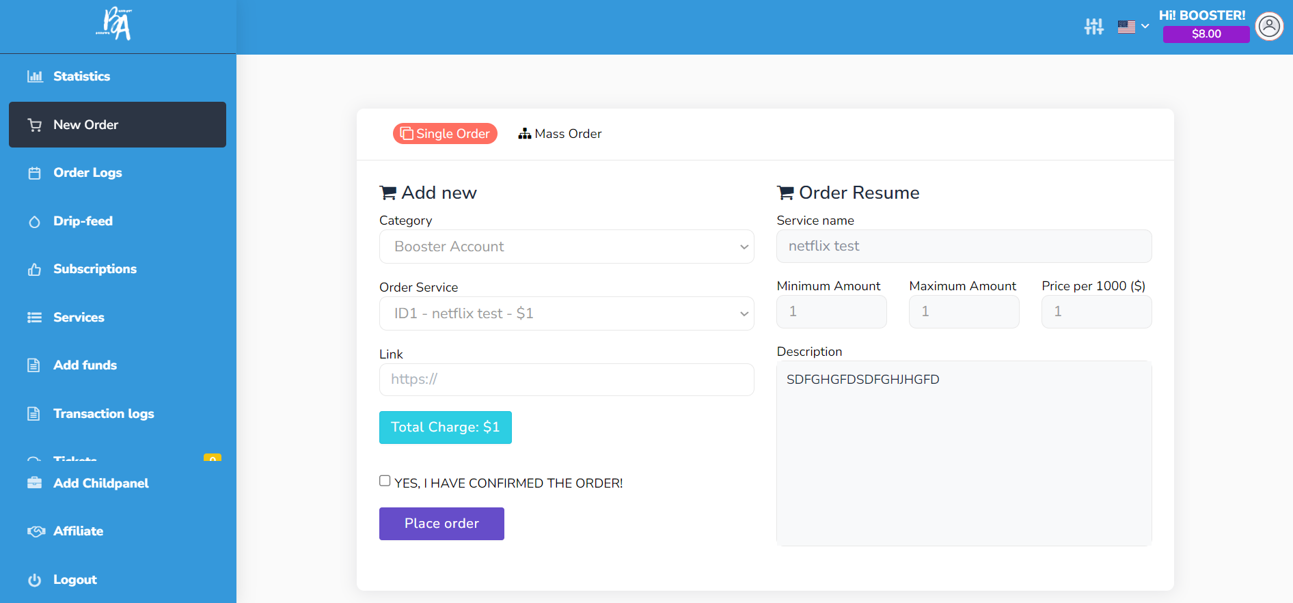This screenshot has height=603, width=1293.
Task: Open Add funds in the sidebar
Action: (x=85, y=365)
